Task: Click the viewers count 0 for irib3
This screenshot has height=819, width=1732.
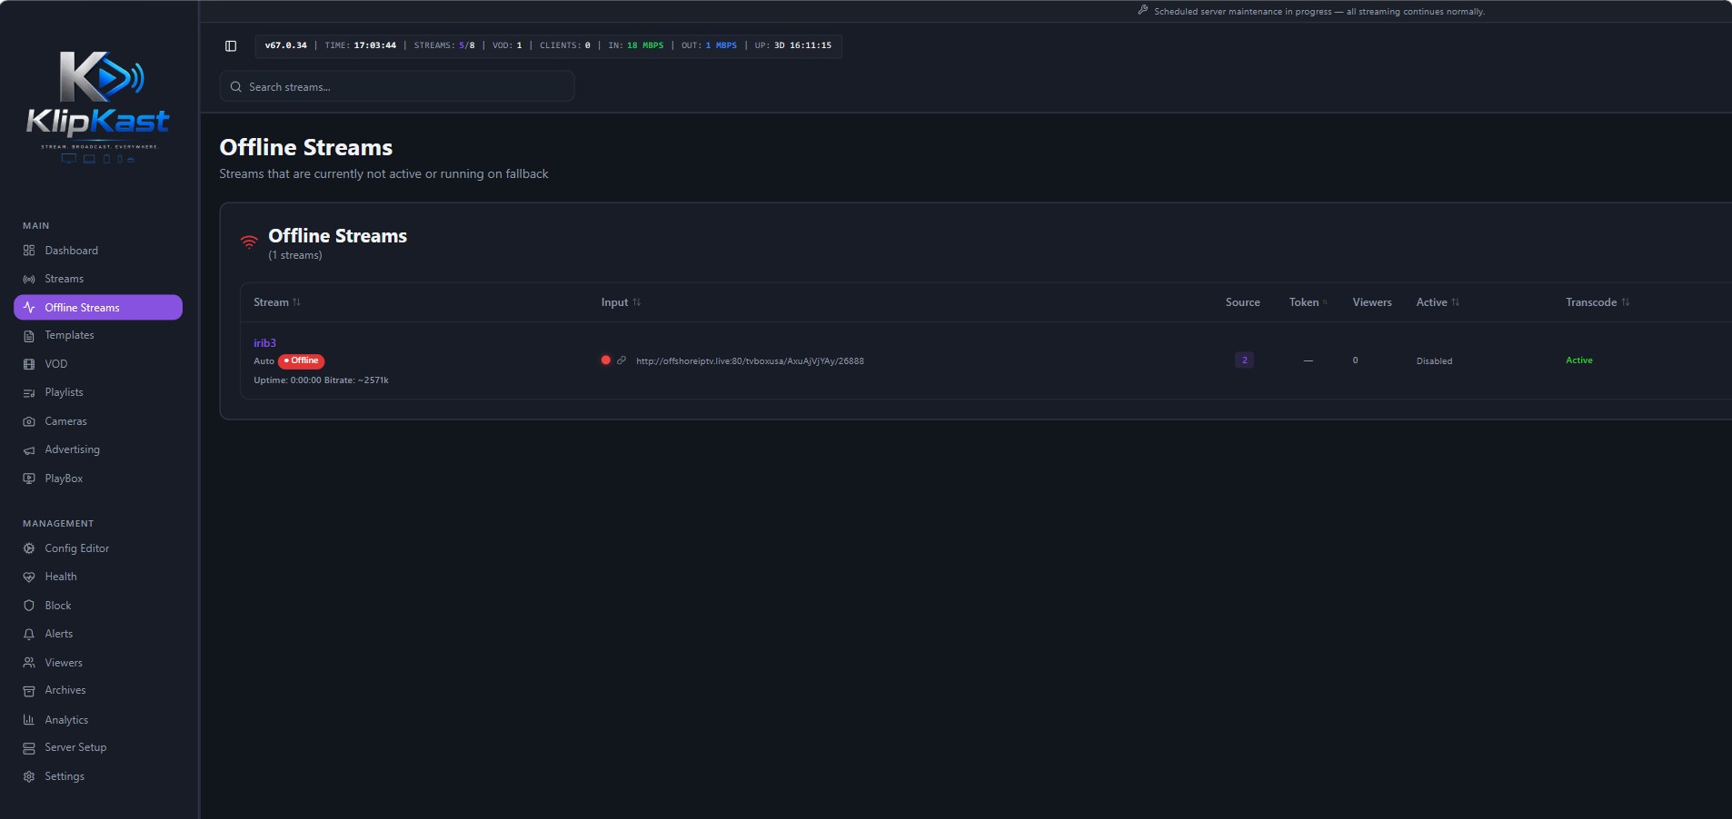Action: (1355, 360)
